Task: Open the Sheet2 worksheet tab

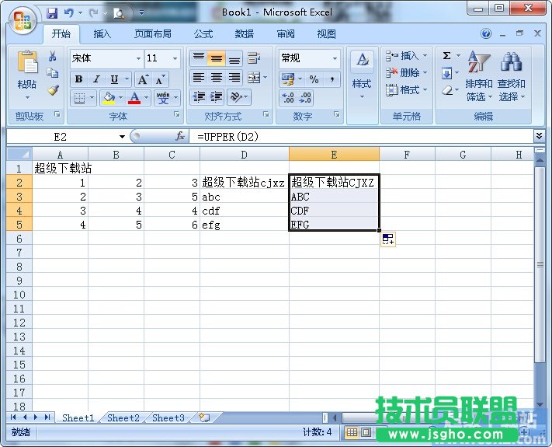Action: [123, 417]
